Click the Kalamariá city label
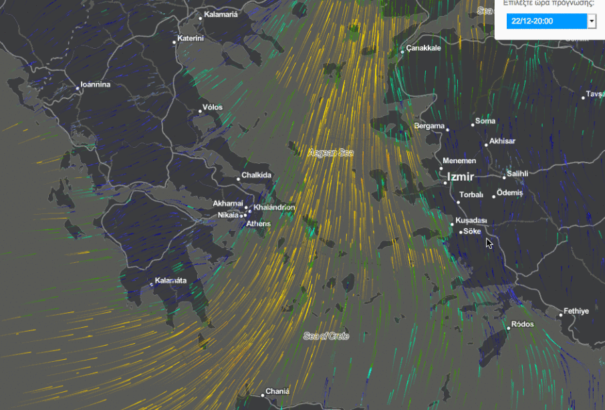 (221, 14)
